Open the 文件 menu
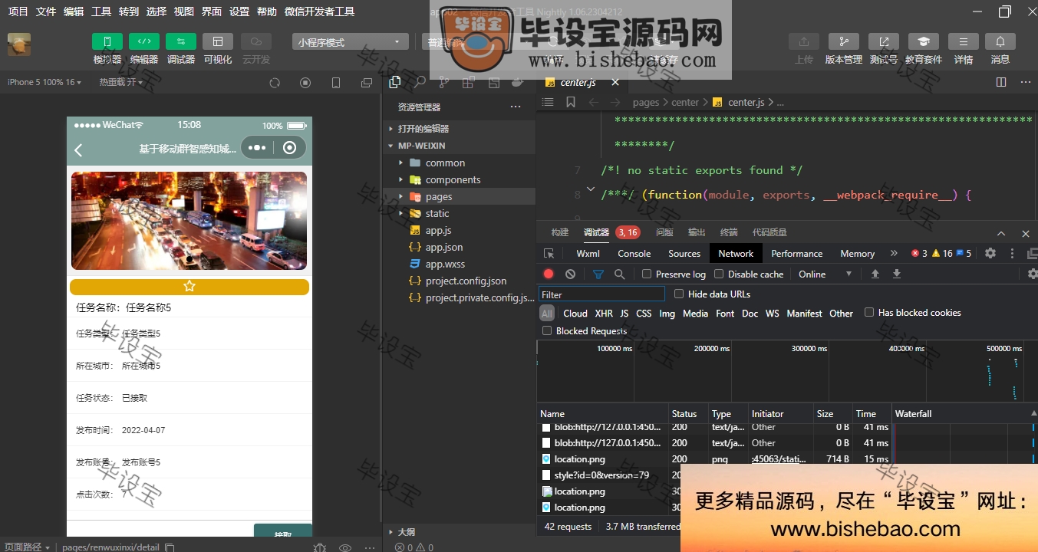This screenshot has width=1038, height=552. 46,11
